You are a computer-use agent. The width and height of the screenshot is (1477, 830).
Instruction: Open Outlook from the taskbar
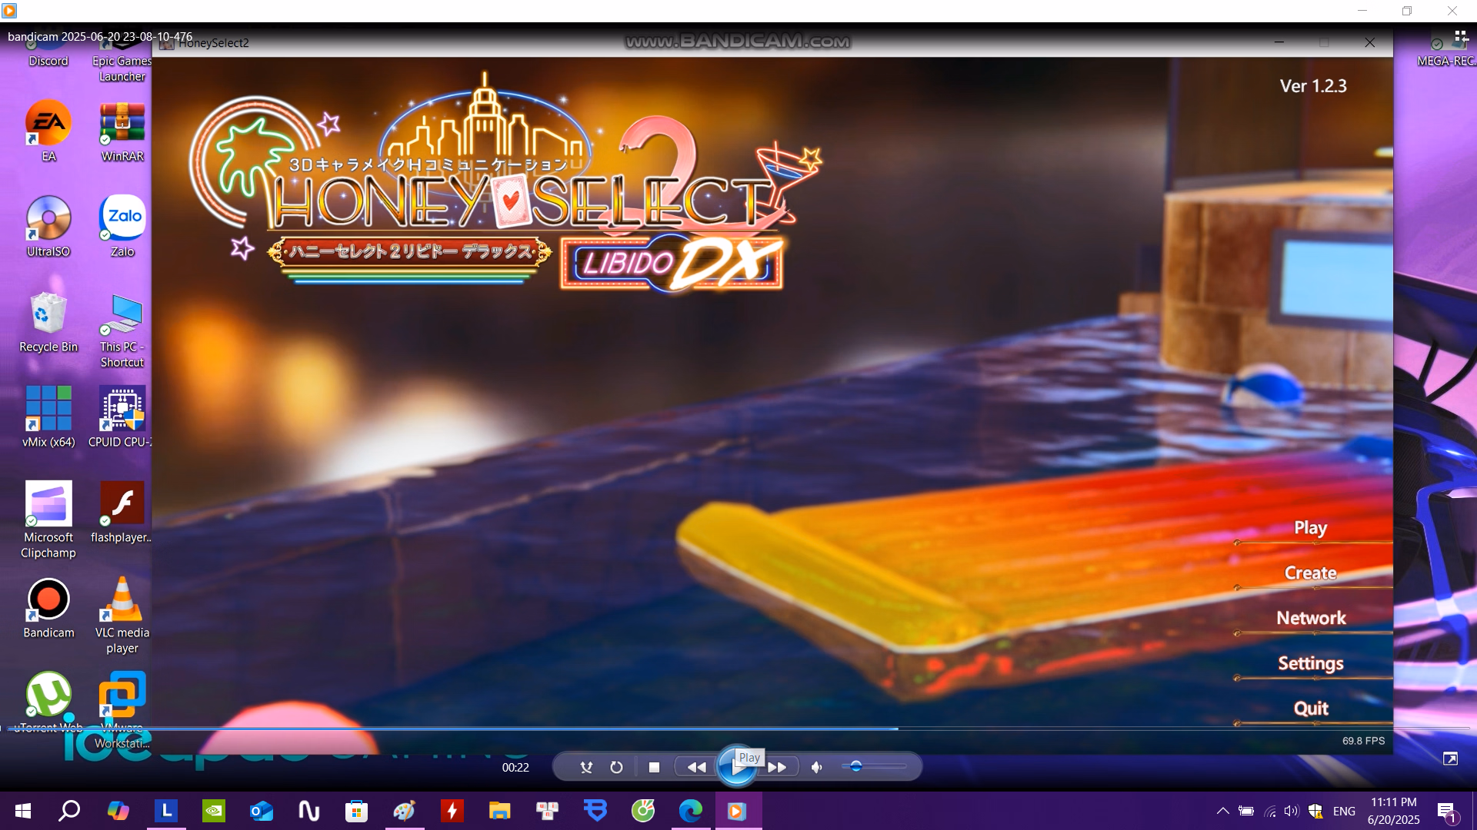[x=262, y=811]
